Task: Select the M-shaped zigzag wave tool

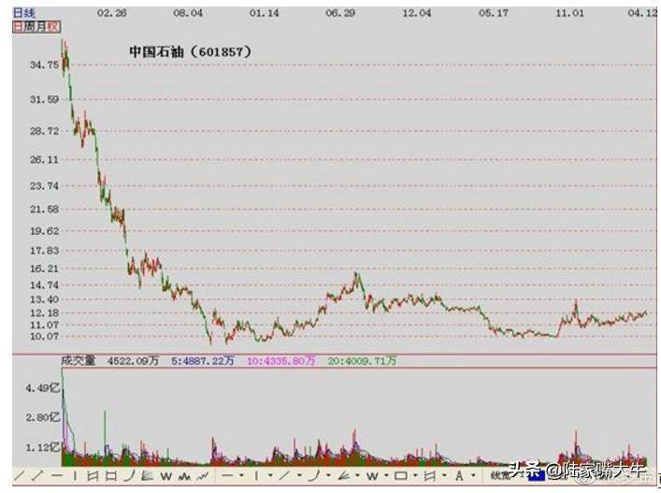Action: click(184, 476)
